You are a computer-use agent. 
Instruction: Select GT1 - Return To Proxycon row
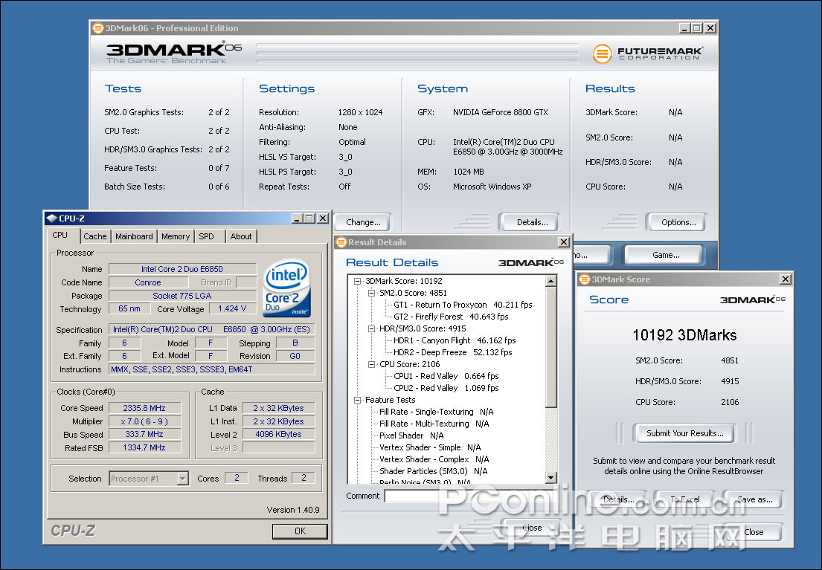[x=463, y=305]
